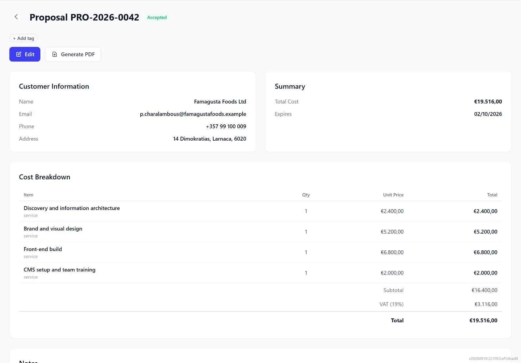
Task: Select the VAT amount €3.116,00
Action: tap(486, 304)
